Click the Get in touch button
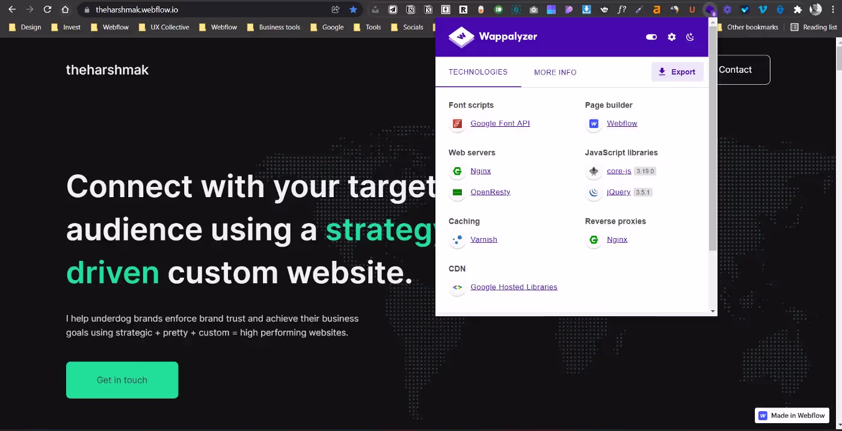This screenshot has height=431, width=842. (x=122, y=380)
